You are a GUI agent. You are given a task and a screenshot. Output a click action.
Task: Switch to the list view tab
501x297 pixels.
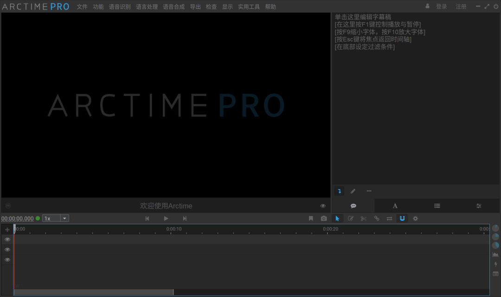(x=437, y=206)
